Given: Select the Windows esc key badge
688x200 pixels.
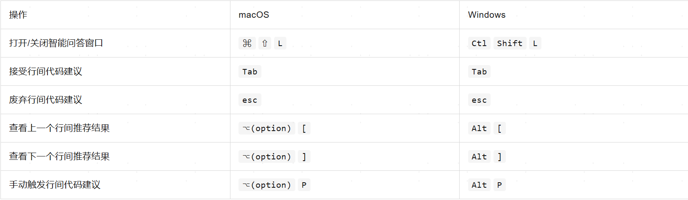Looking at the screenshot, I should tap(479, 100).
